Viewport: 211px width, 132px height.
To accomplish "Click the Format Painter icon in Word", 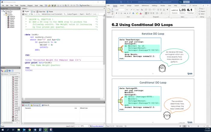I will [x=112, y=14].
